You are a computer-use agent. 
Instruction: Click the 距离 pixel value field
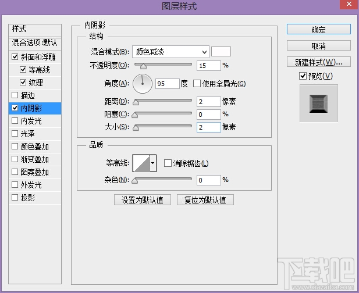click(x=209, y=102)
